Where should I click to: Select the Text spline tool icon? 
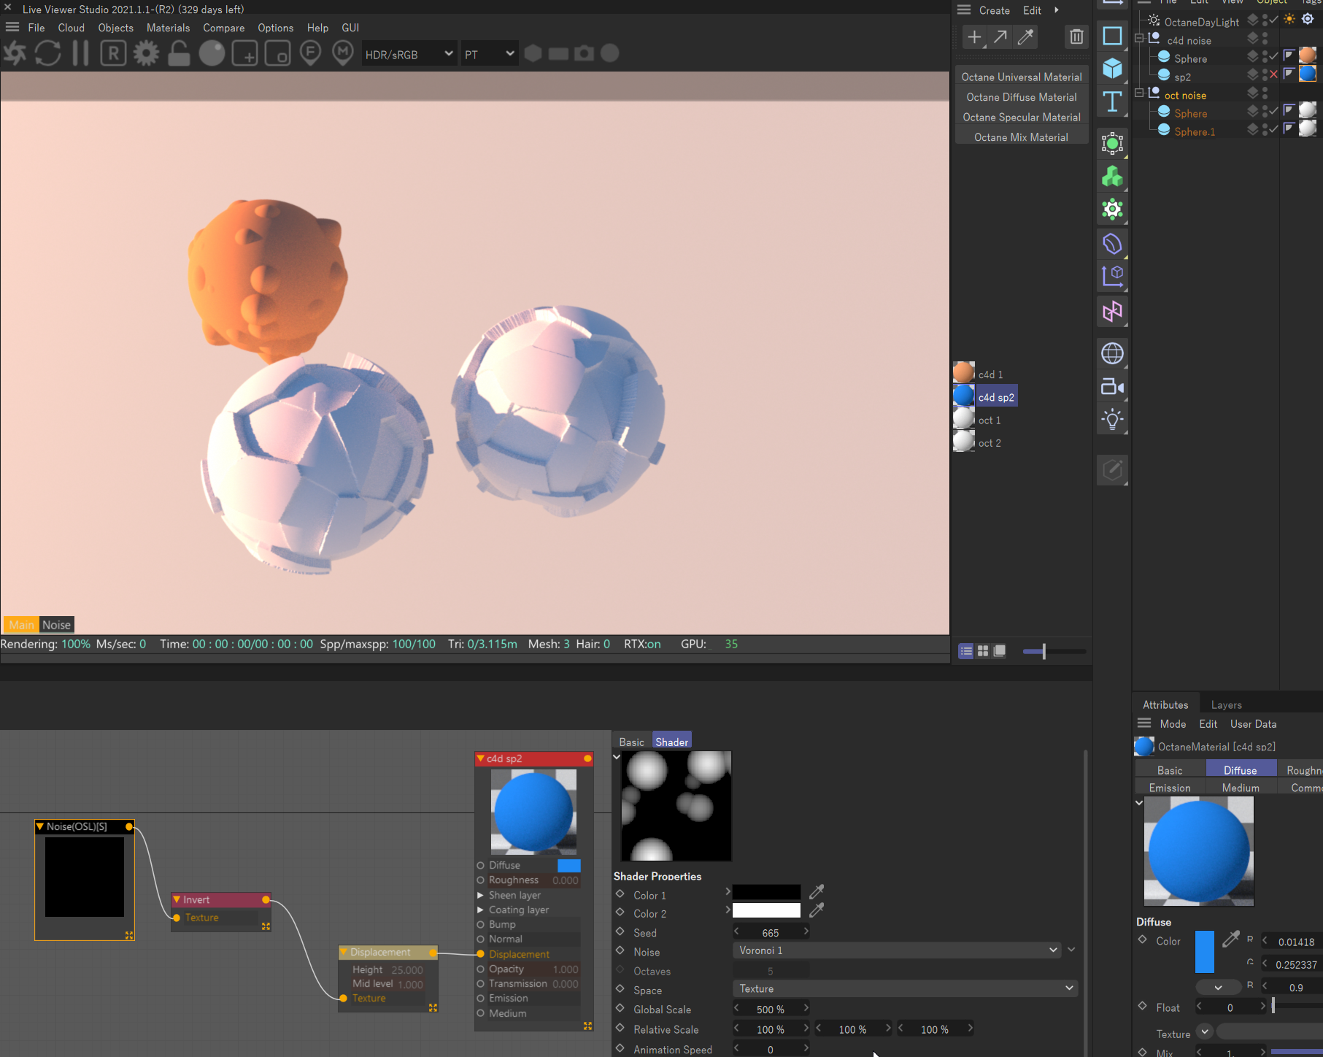coord(1112,101)
